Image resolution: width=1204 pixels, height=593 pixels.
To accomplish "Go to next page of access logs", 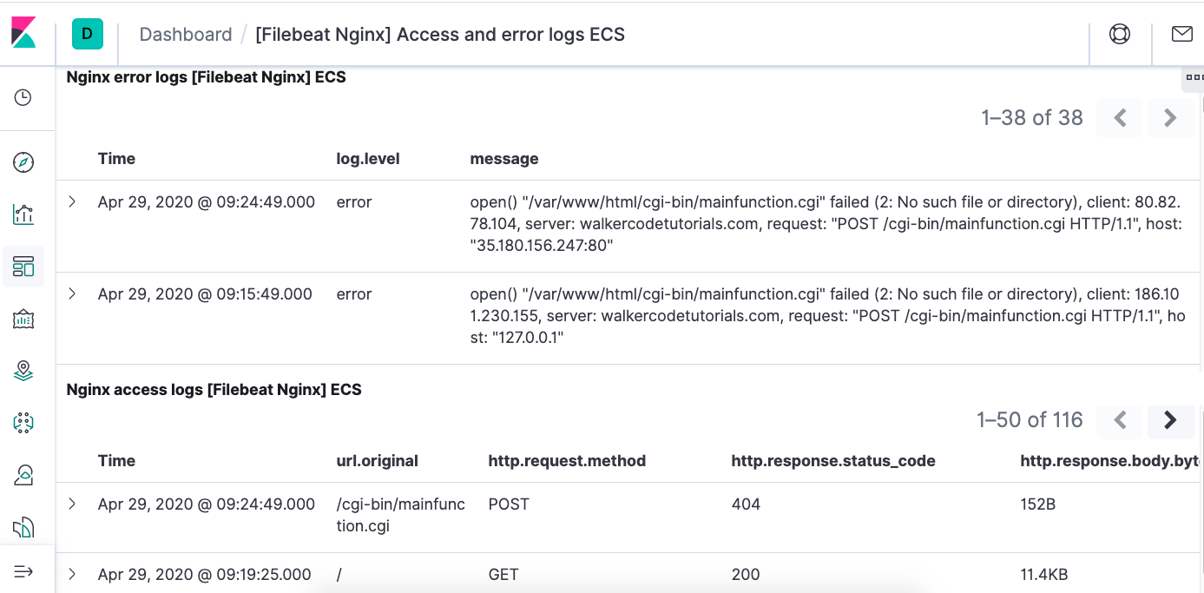I will pyautogui.click(x=1170, y=420).
